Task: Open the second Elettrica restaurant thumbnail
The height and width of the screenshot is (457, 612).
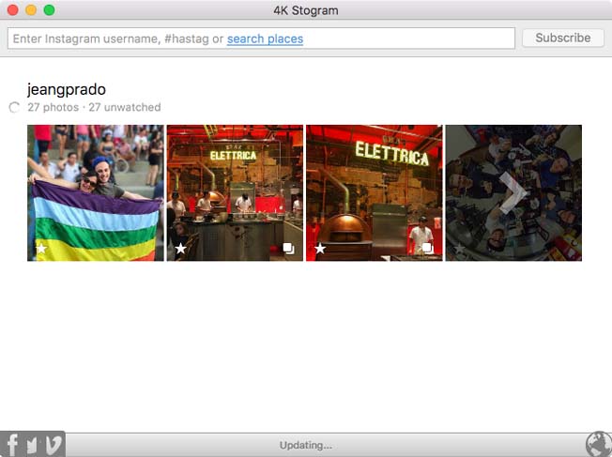Action: click(235, 188)
